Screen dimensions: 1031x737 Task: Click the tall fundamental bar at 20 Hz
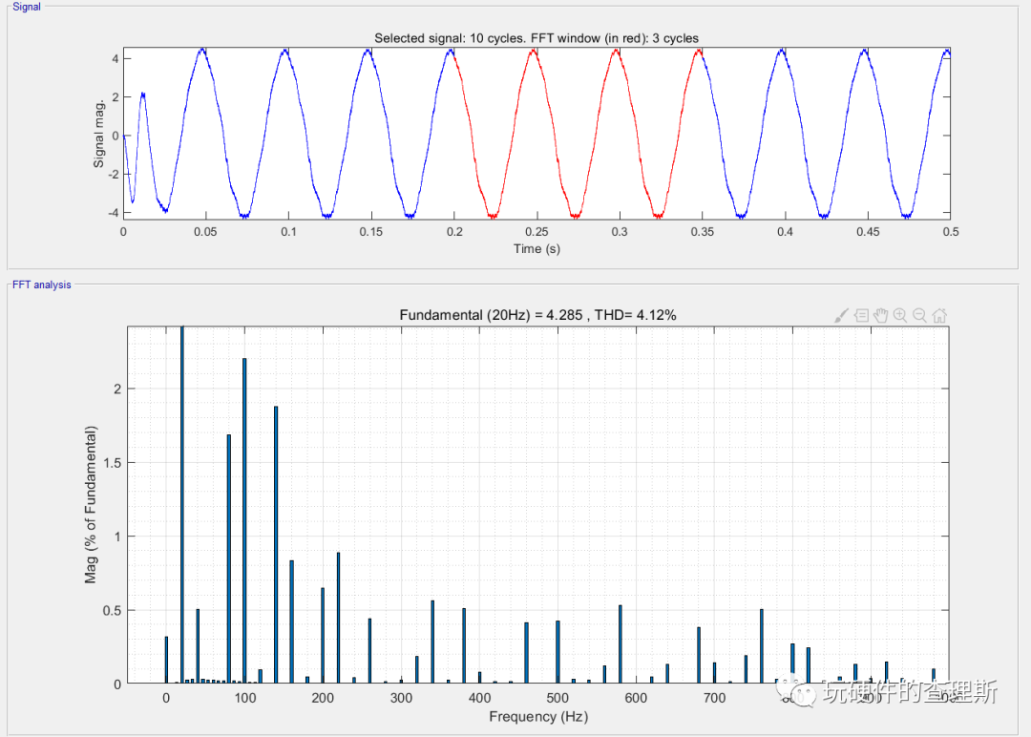(182, 505)
